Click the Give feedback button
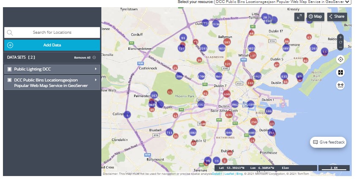This screenshot has height=179, width=356. point(329,142)
